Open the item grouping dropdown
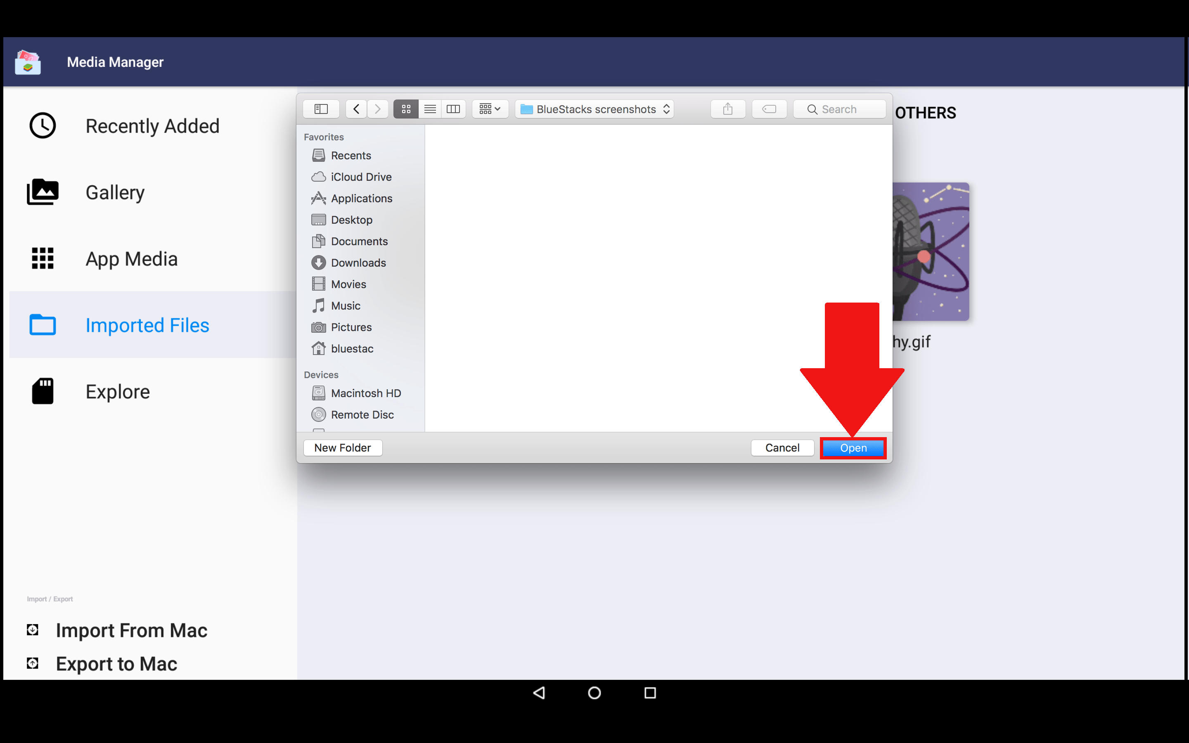This screenshot has height=743, width=1189. (x=489, y=109)
